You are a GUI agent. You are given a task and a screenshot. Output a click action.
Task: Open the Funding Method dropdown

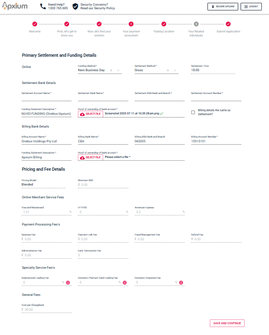pyautogui.click(x=118, y=69)
